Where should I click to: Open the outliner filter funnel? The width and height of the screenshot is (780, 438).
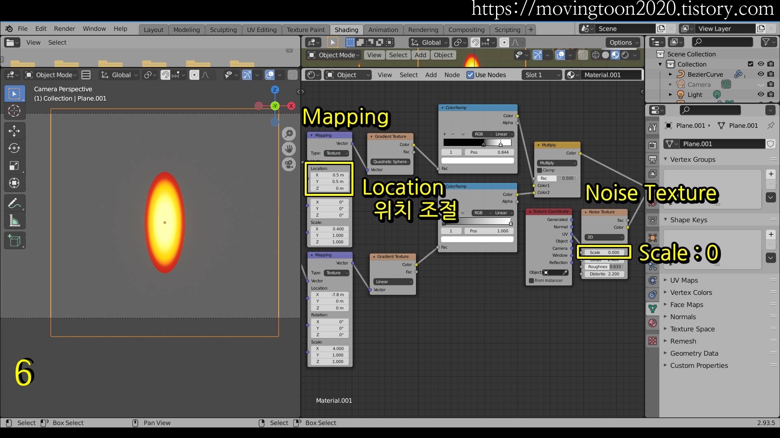tap(768, 42)
